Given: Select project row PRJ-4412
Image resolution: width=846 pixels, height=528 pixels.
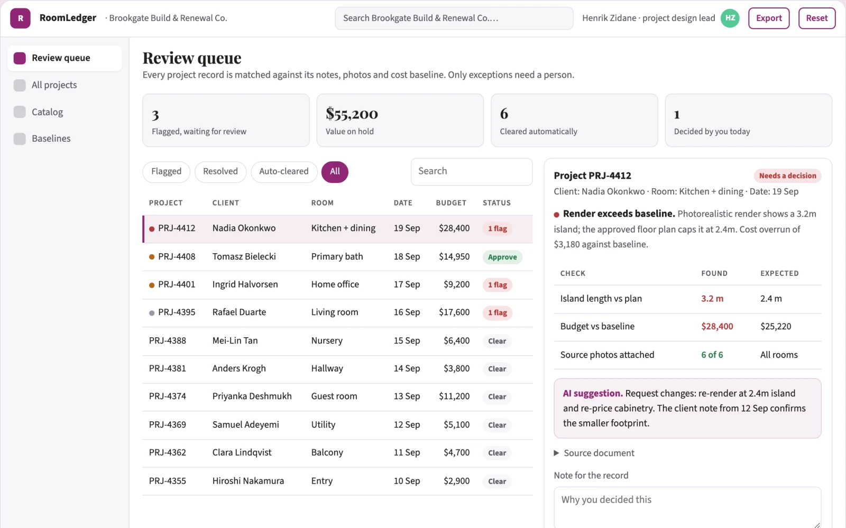Looking at the screenshot, I should (x=337, y=229).
